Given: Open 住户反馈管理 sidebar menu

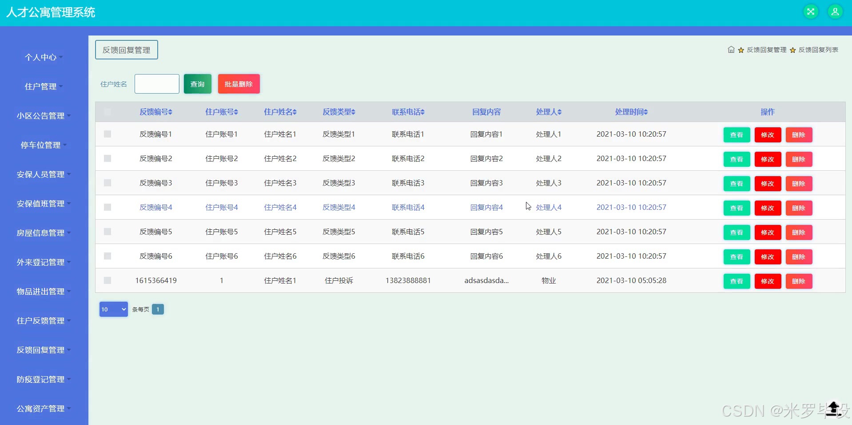Looking at the screenshot, I should [x=44, y=321].
